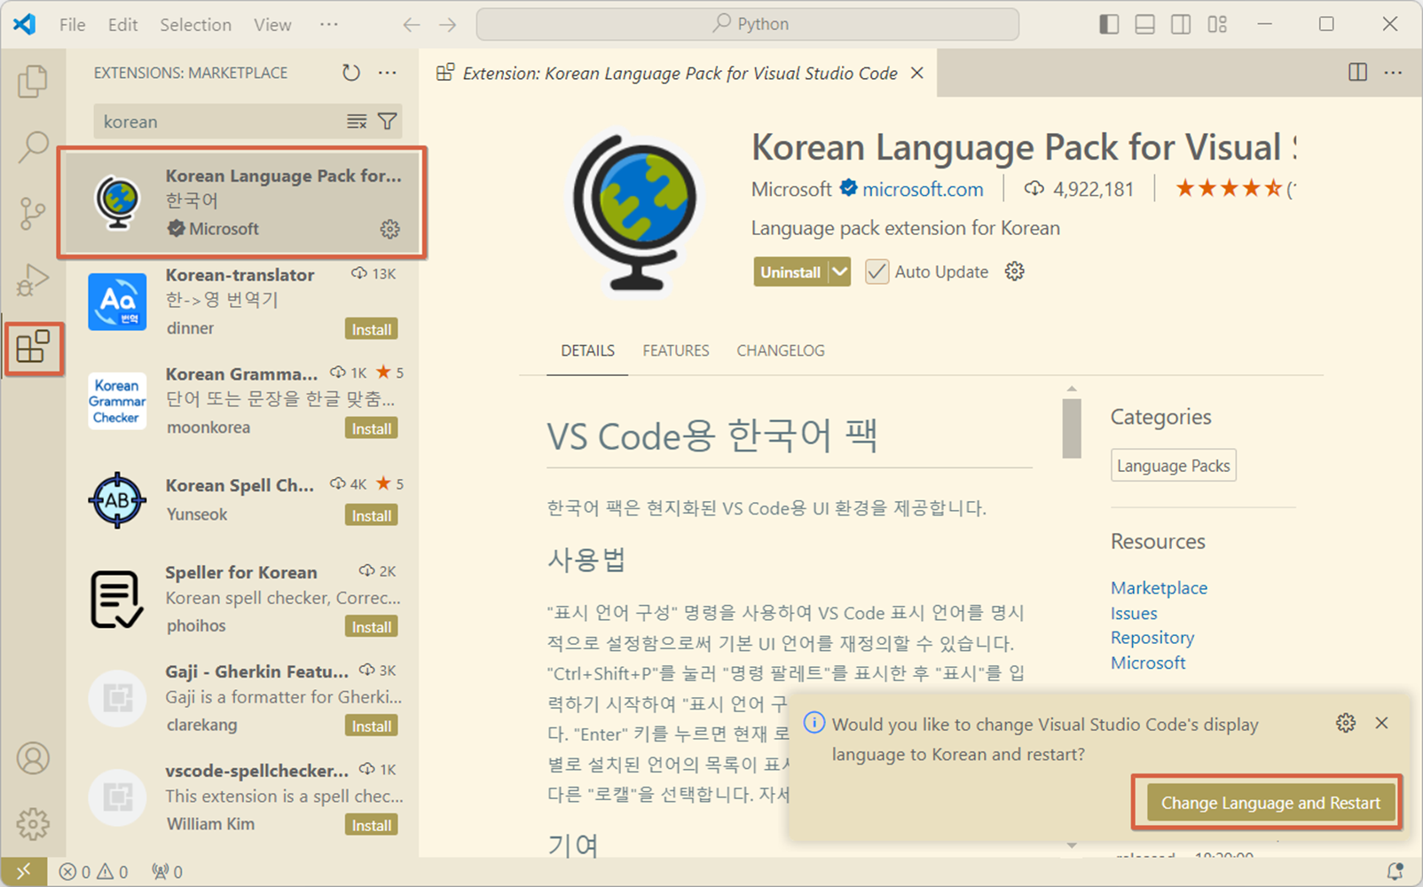This screenshot has width=1423, height=887.
Task: Install the Korean-translator extension
Action: click(x=371, y=329)
